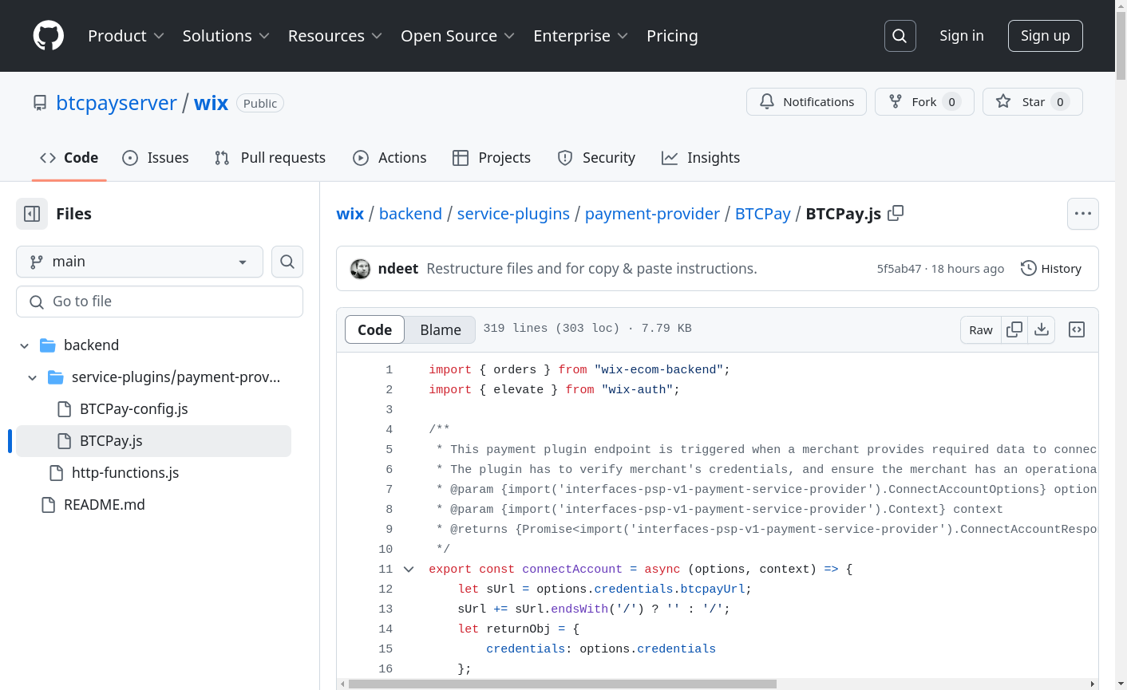Open the main branch selector

[140, 262]
